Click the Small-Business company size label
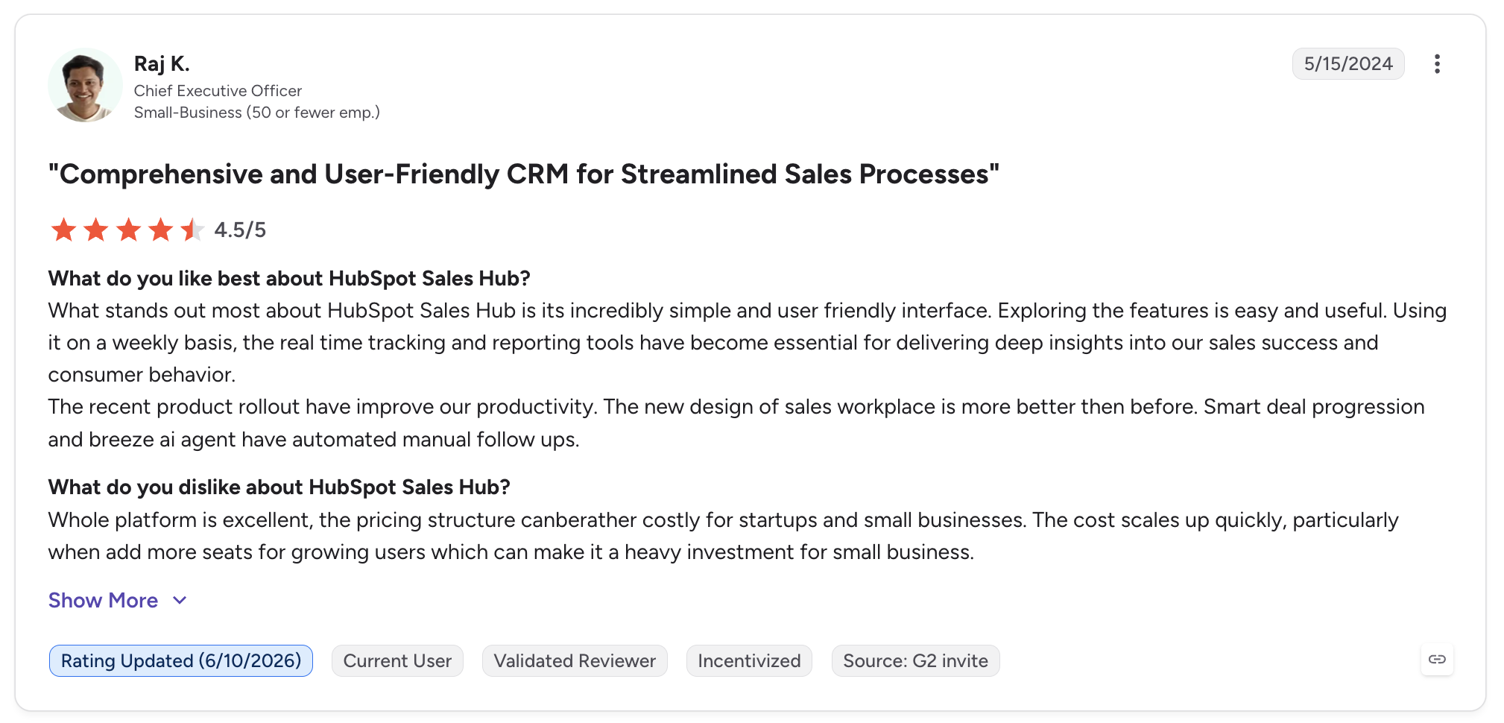Screen dimensions: 1504x723 pos(257,113)
